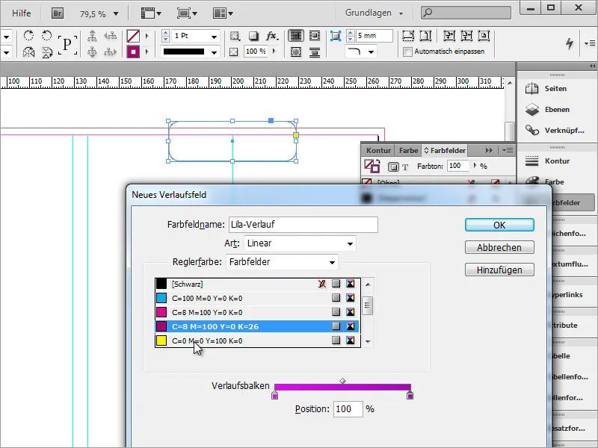Click the right gradient color stop
The height and width of the screenshot is (448, 598).
click(410, 395)
